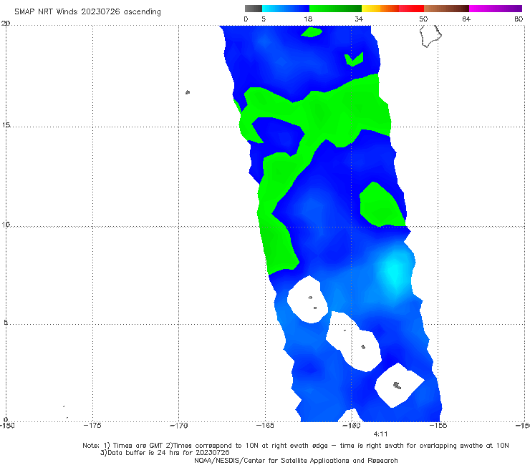Click the cyan-to-blue 5-18 color bar segment
Screen dimensions: 530x465
[x=286, y=9]
